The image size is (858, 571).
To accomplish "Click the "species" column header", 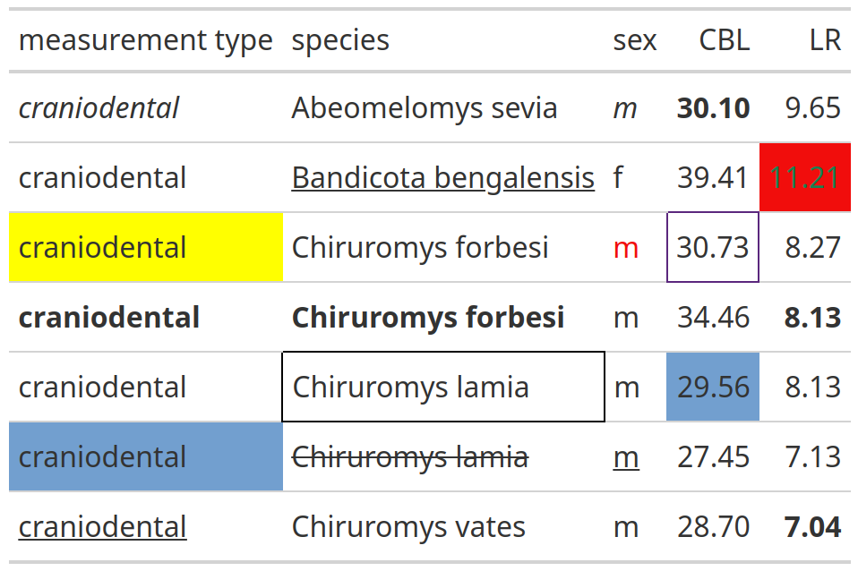I will click(x=340, y=40).
